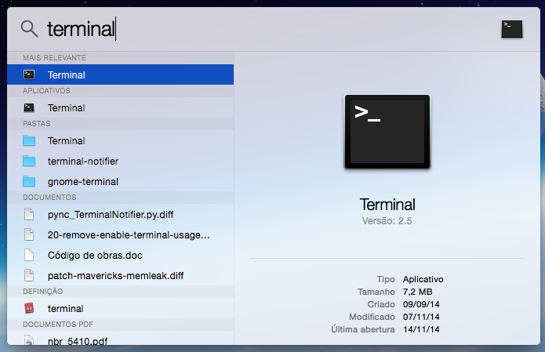Viewport: 545px width, 352px height.
Task: Click the Terminal title in preview pane
Action: point(387,205)
